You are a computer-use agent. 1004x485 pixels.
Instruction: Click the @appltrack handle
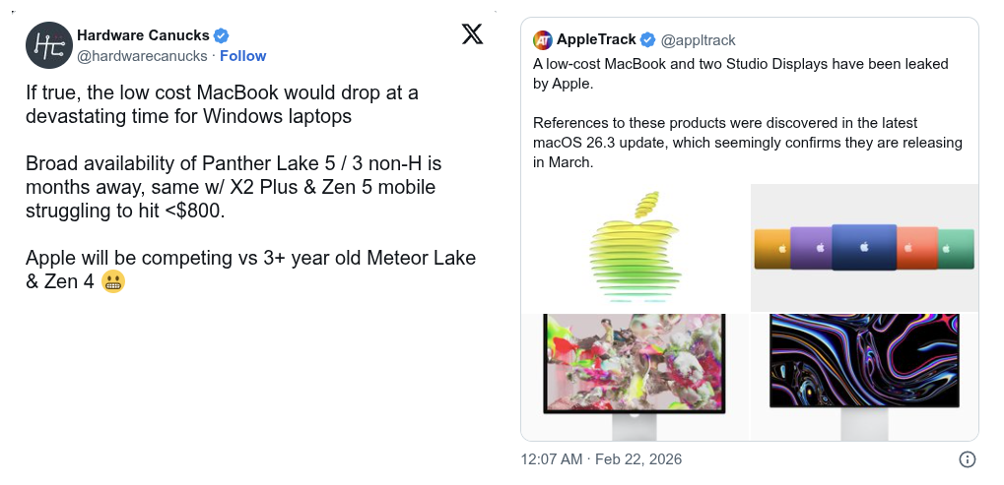pyautogui.click(x=698, y=40)
